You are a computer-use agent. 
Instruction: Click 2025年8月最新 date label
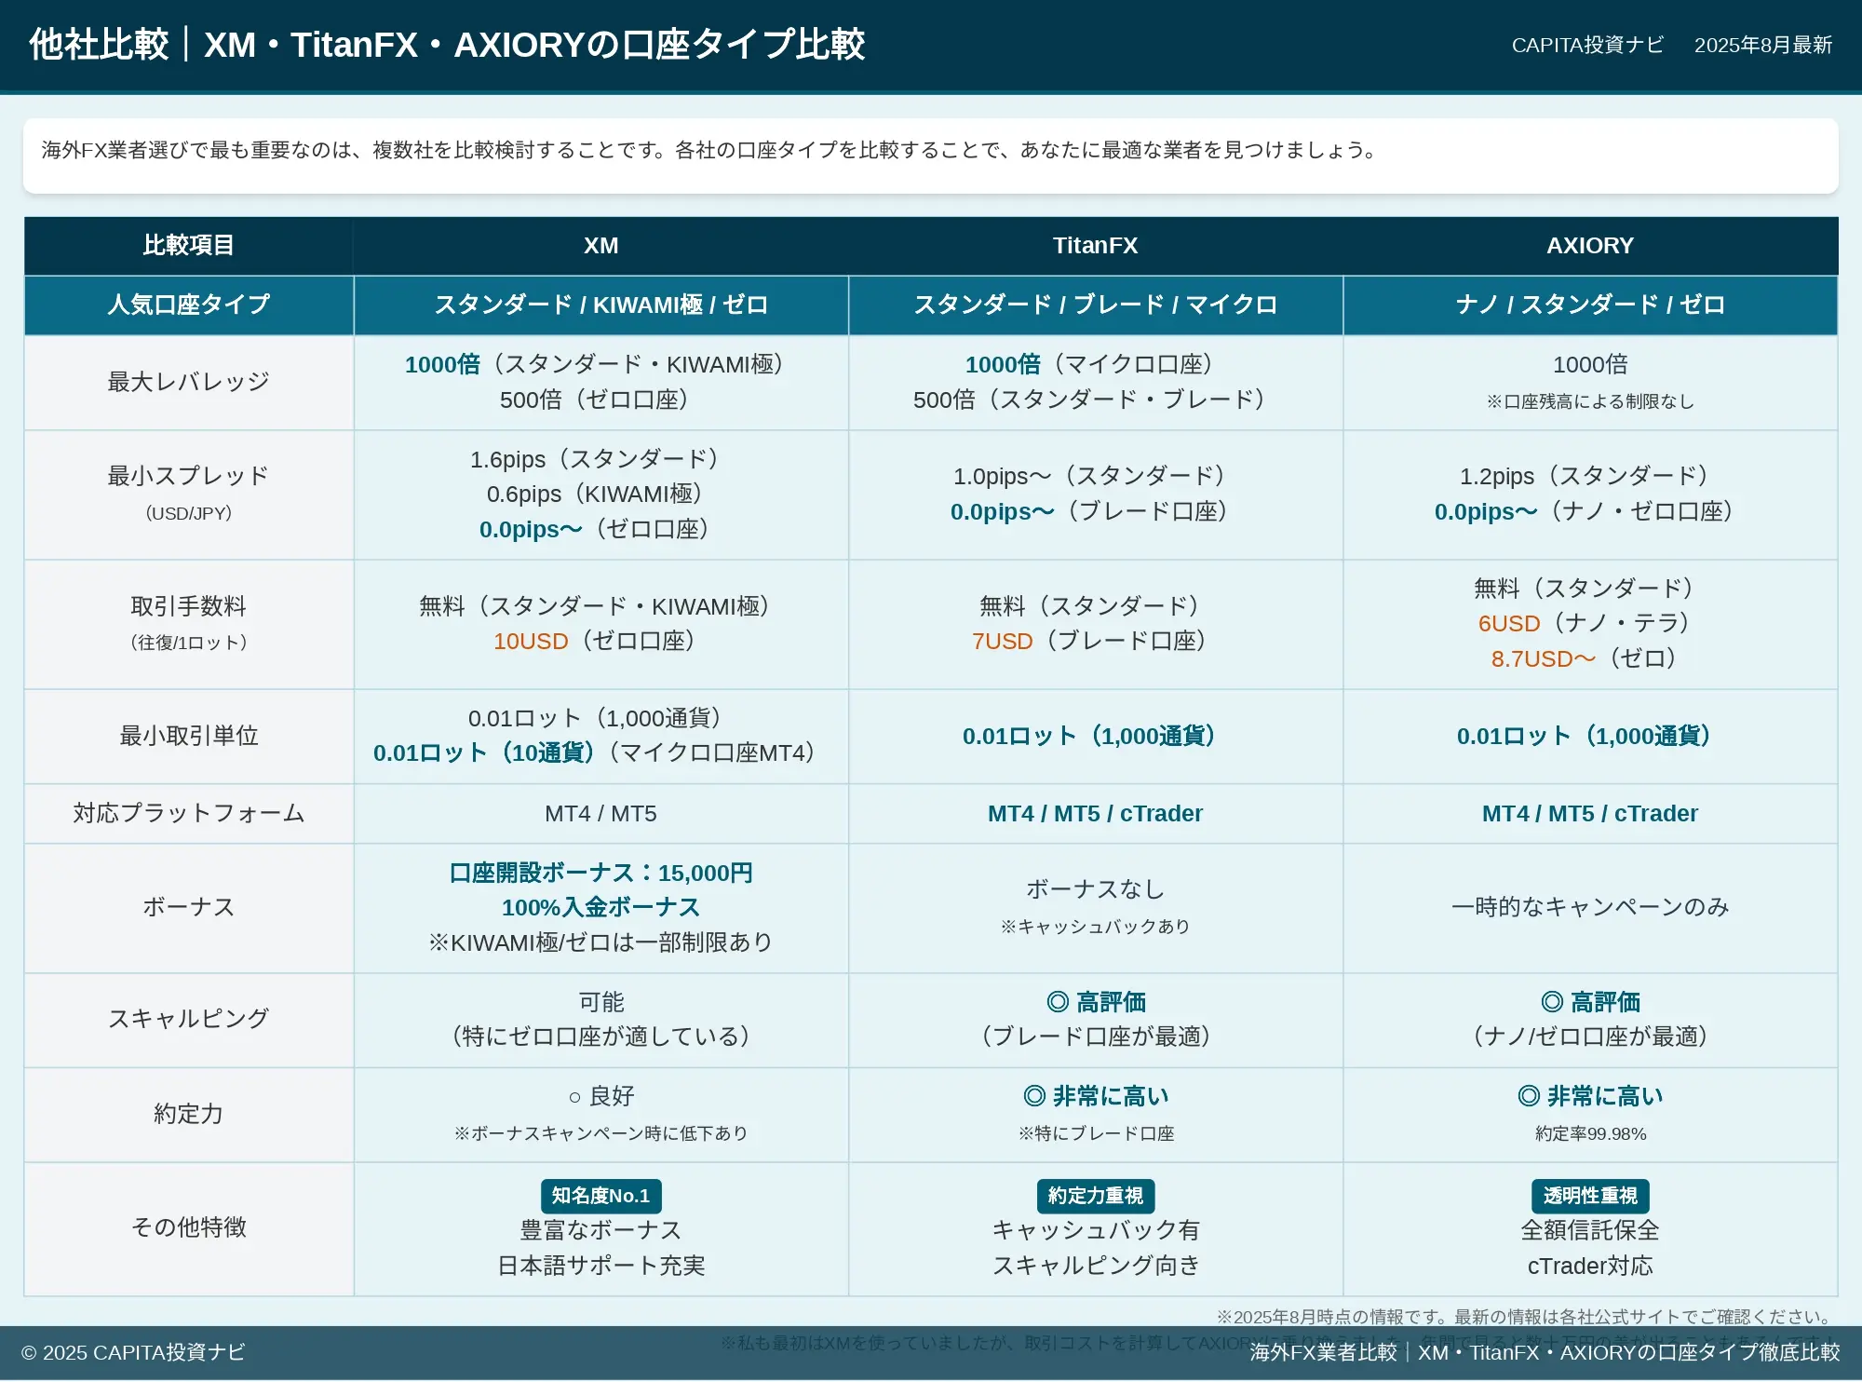(x=1763, y=45)
